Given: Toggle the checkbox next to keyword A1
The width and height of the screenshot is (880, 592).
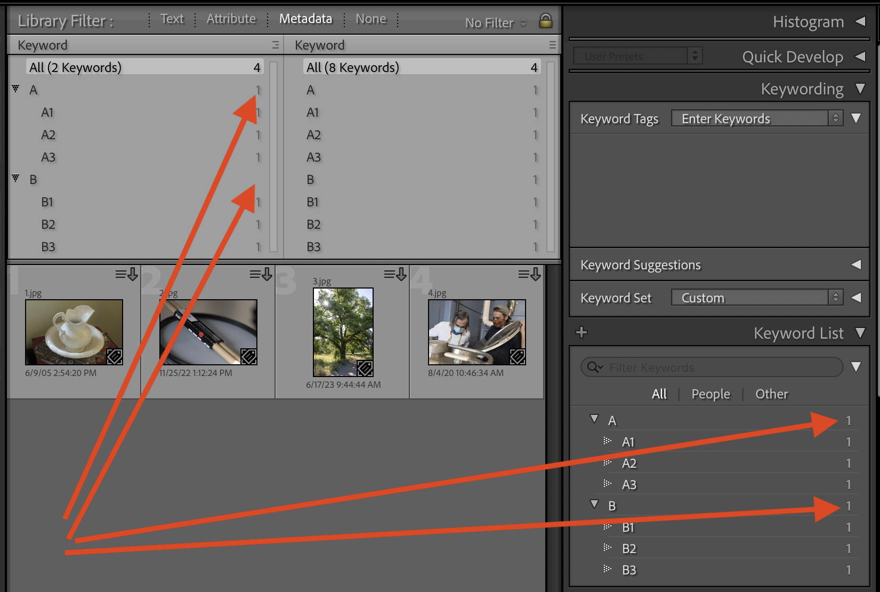Looking at the screenshot, I should tap(607, 442).
